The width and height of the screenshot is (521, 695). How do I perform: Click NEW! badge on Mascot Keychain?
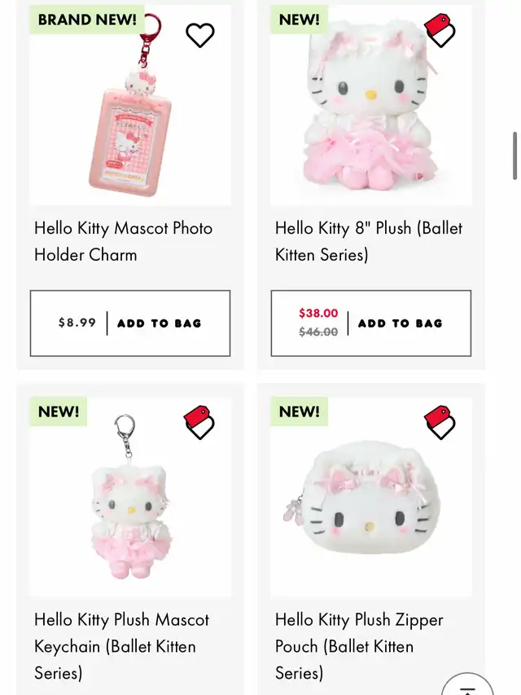click(x=59, y=411)
